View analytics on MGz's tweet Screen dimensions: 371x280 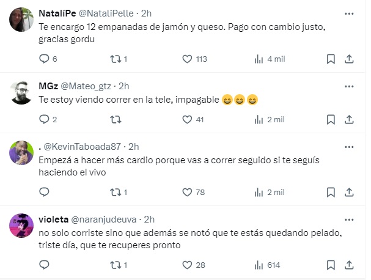pyautogui.click(x=258, y=119)
